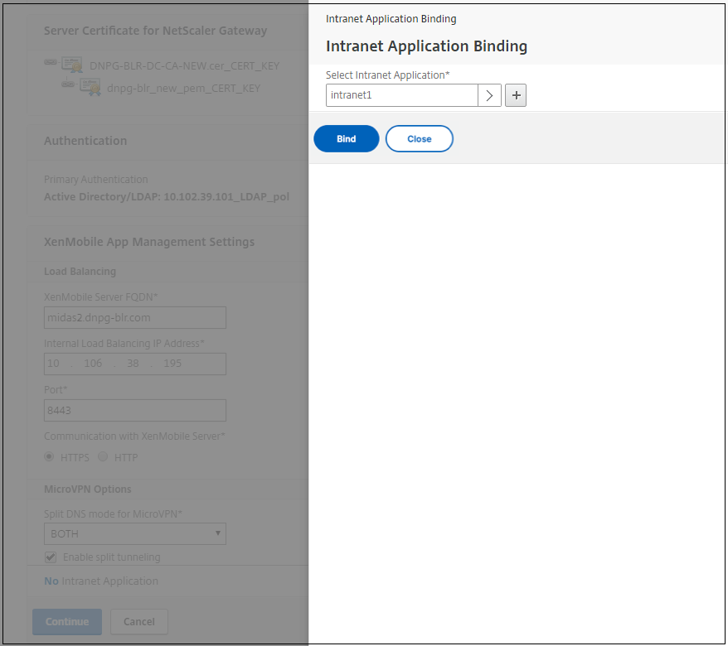
Task: Click Intranet Application Binding breadcrumb text
Action: coord(391,19)
